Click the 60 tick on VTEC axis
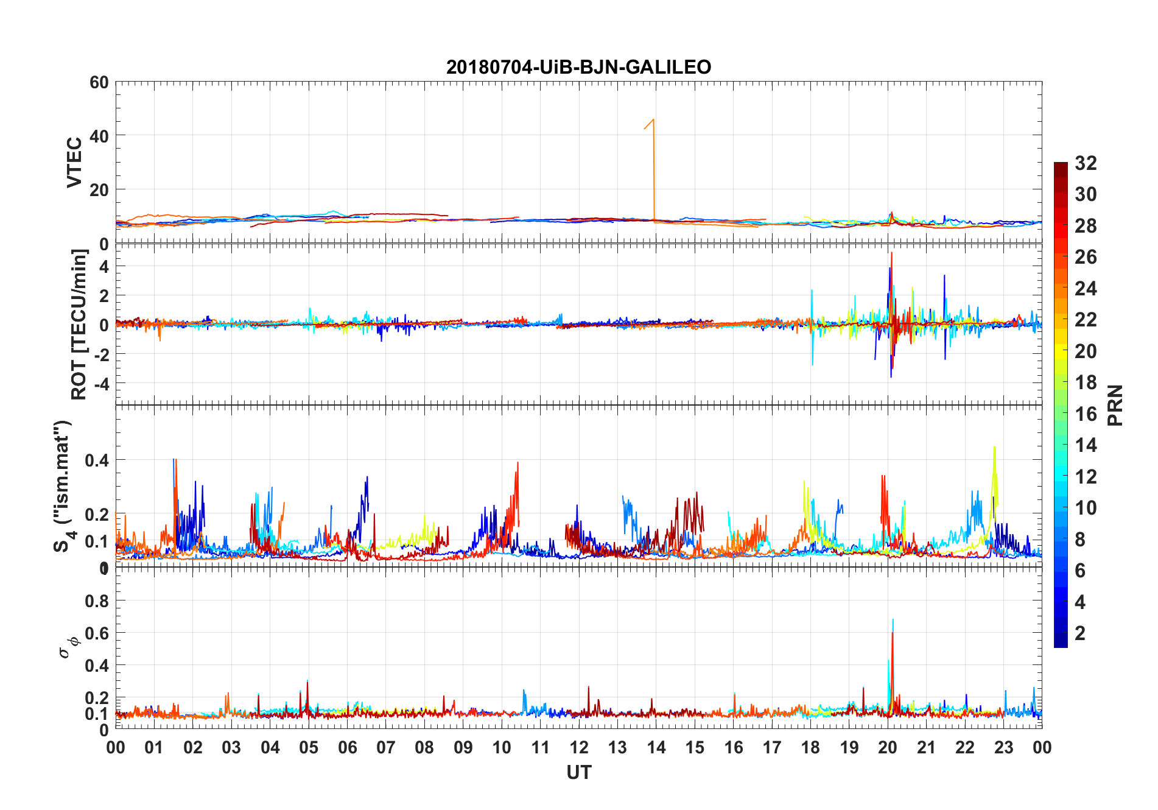1158x810 pixels. [x=99, y=82]
